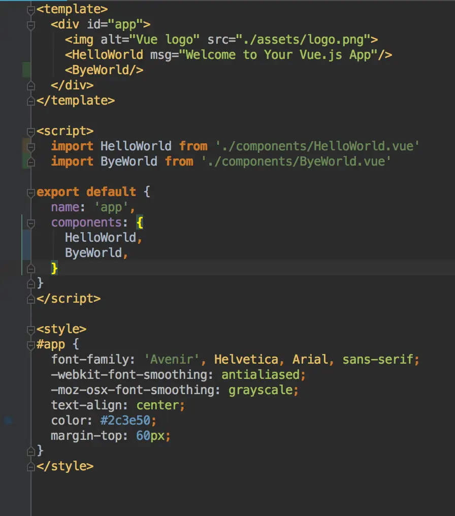Fold the components object in gutter
455x516 pixels.
pos(31,222)
